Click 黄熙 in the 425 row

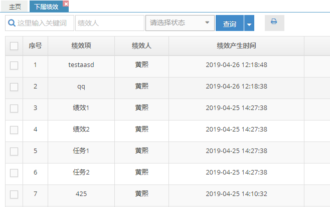pos(141,194)
